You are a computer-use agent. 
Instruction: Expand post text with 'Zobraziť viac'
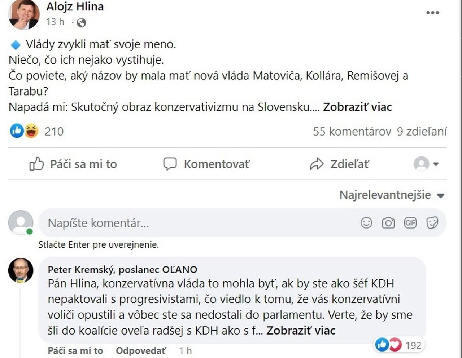point(357,107)
